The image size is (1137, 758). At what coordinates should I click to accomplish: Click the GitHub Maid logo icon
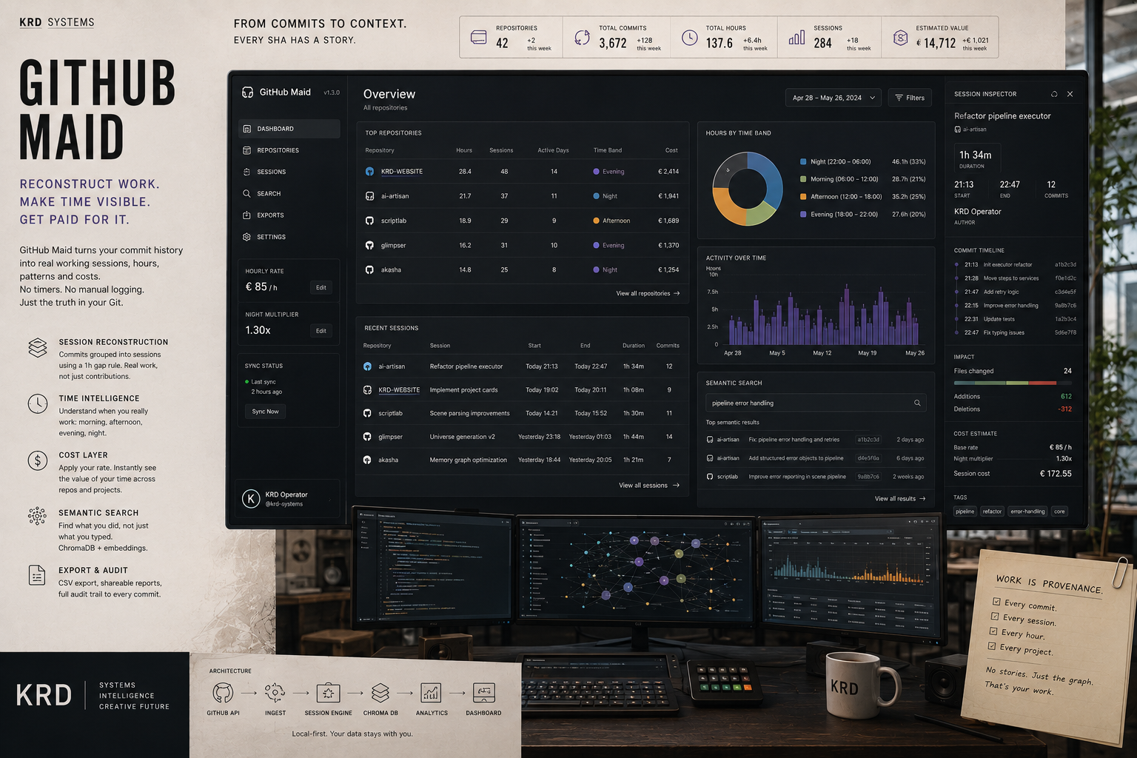tap(248, 93)
